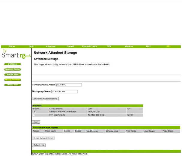Image resolution: width=182 pixels, height=156 pixels.
Task: Enable FTP (via Internet) protocol
Action: [34, 115]
